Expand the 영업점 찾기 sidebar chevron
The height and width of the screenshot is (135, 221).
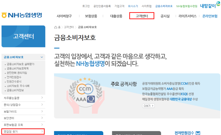[x=42, y=131]
